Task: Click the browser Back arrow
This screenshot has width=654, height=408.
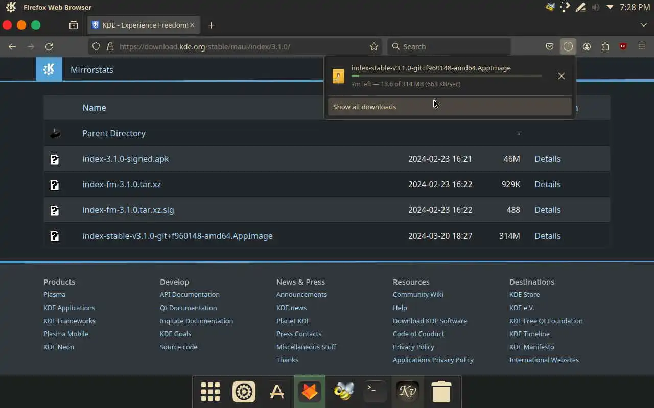Action: [x=12, y=46]
